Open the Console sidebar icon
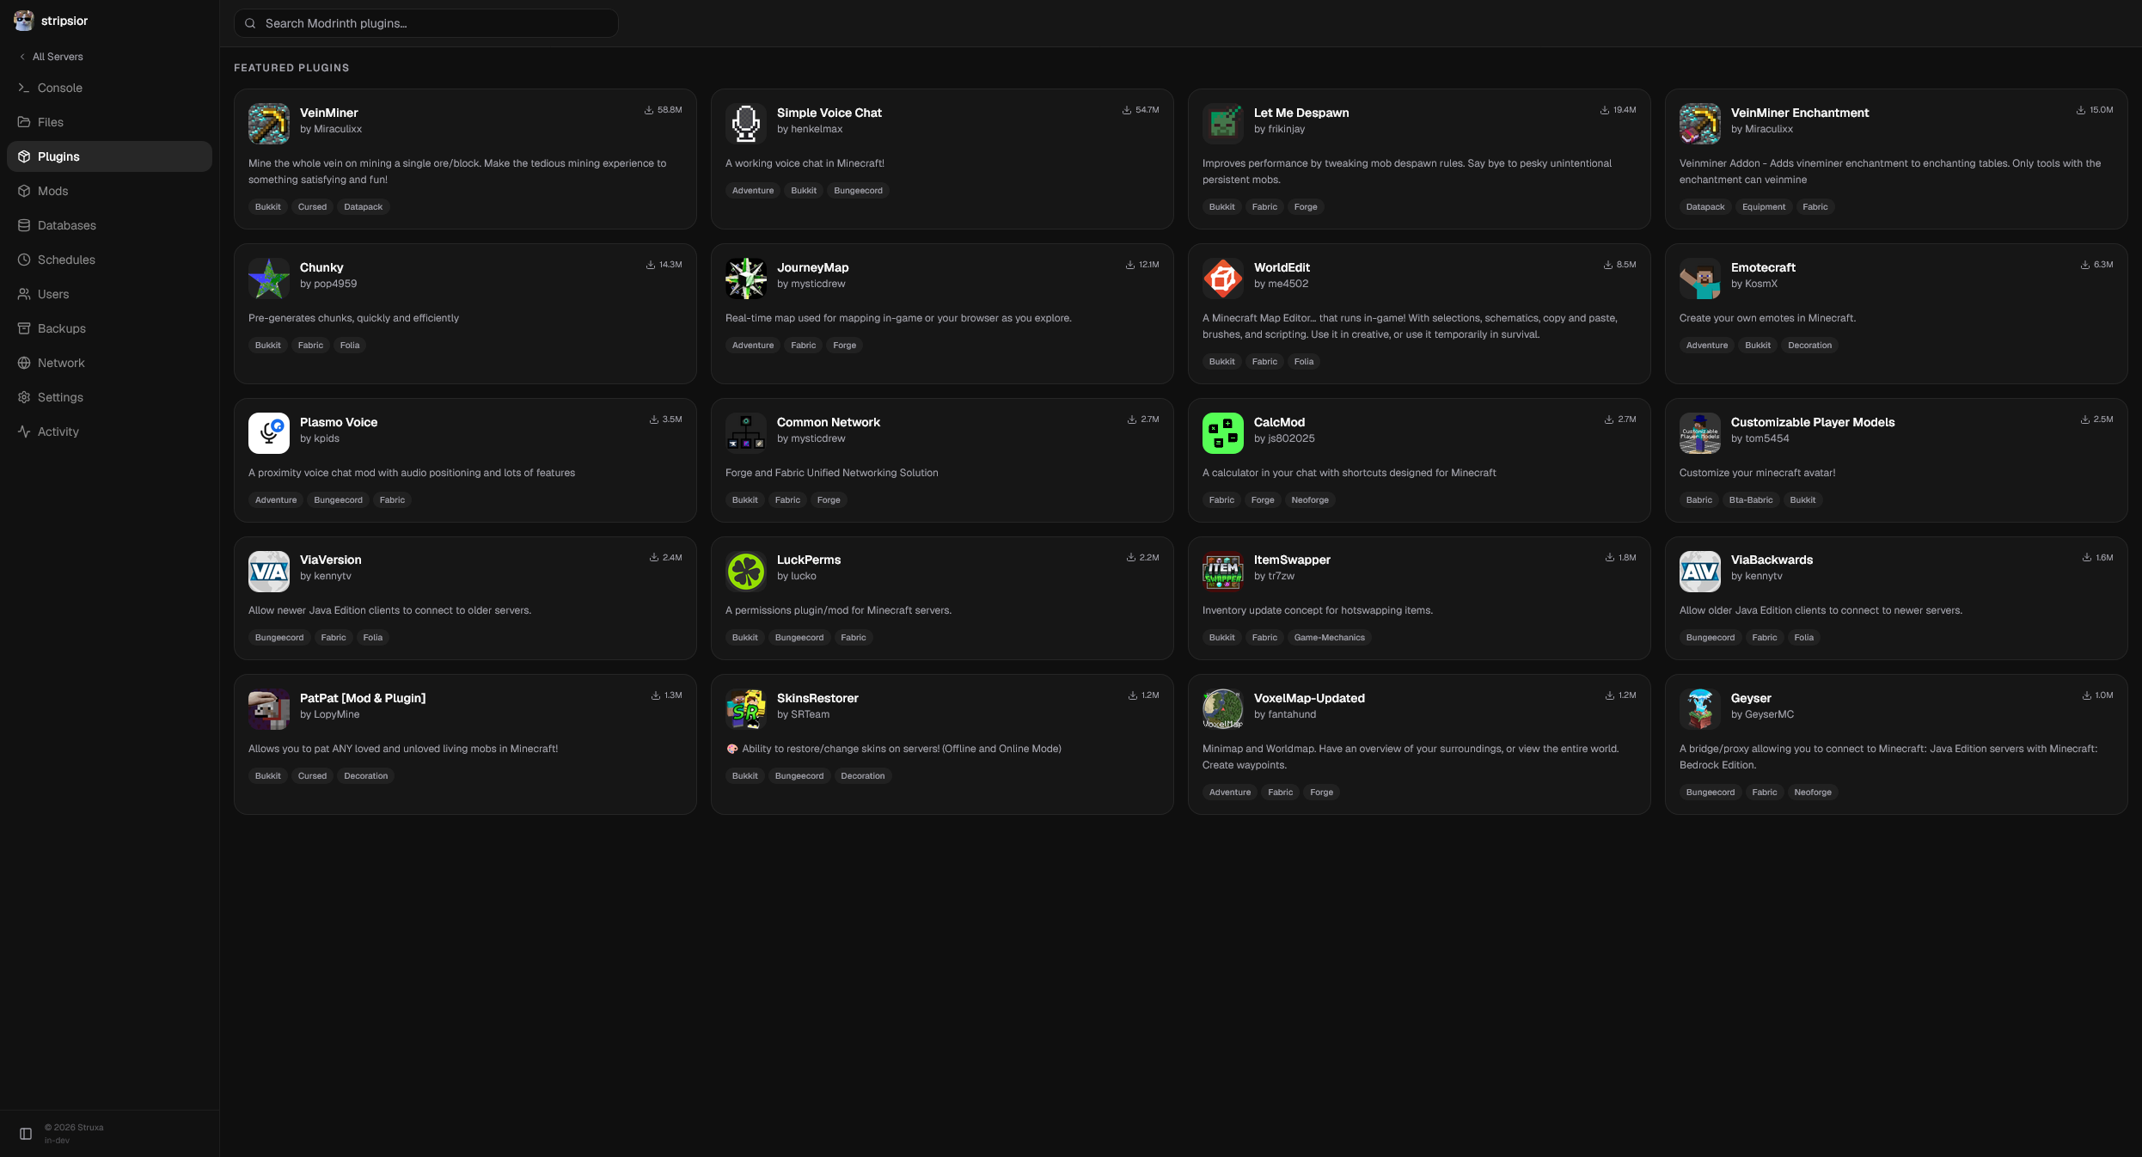This screenshot has height=1157, width=2142. point(24,88)
